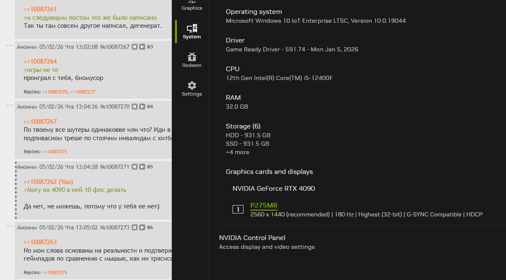Click the X icon on post №10087270
Screen dimensions: 506x280
(x=135, y=107)
